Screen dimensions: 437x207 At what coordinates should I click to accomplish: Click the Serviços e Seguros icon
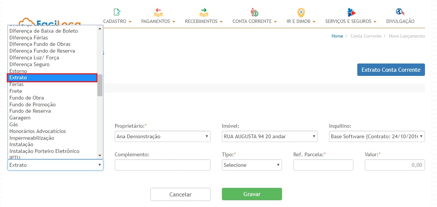point(351,12)
